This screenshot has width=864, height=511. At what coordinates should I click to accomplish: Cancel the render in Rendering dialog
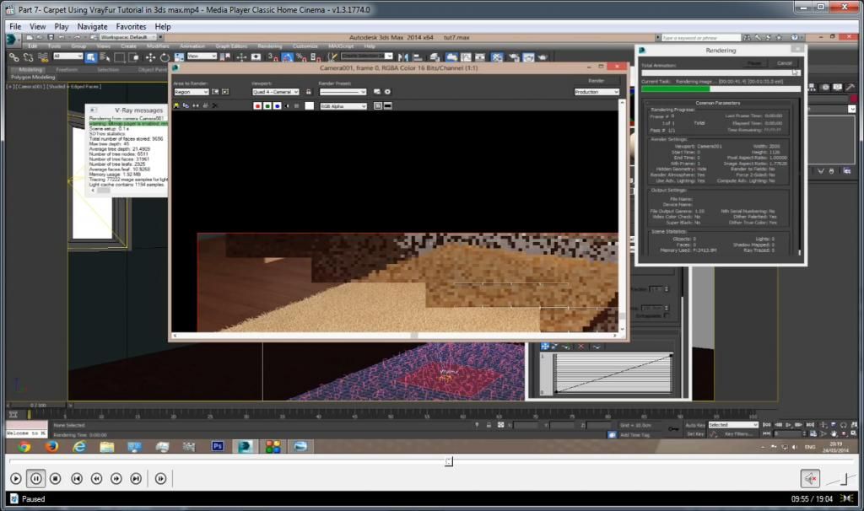click(x=785, y=63)
